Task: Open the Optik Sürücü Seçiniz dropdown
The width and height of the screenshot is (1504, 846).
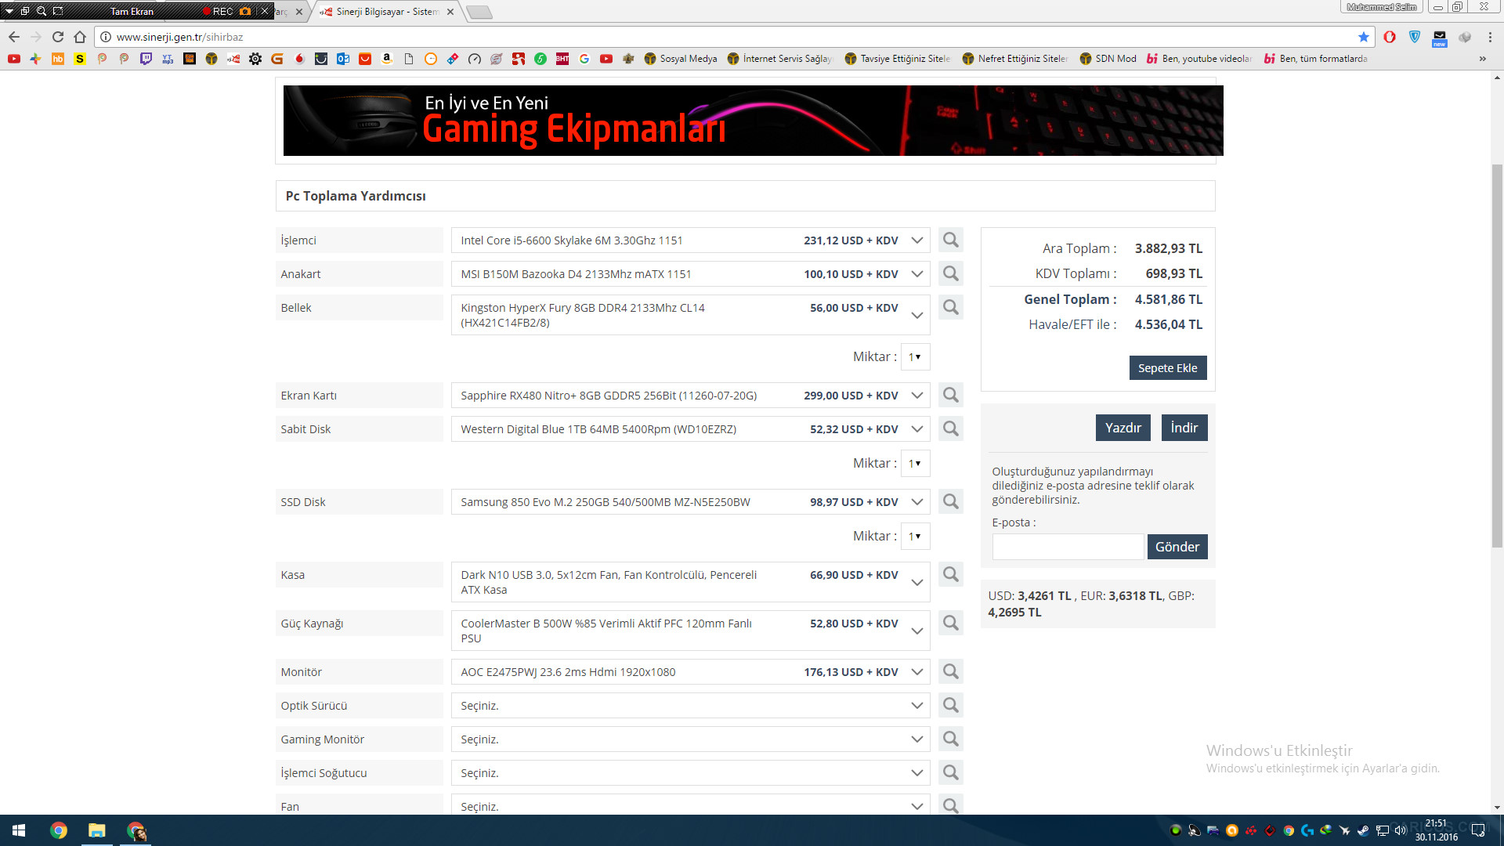Action: pyautogui.click(x=916, y=706)
